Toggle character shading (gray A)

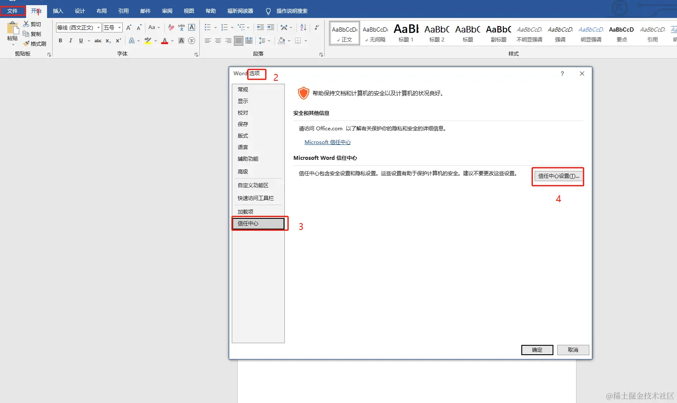(x=181, y=41)
